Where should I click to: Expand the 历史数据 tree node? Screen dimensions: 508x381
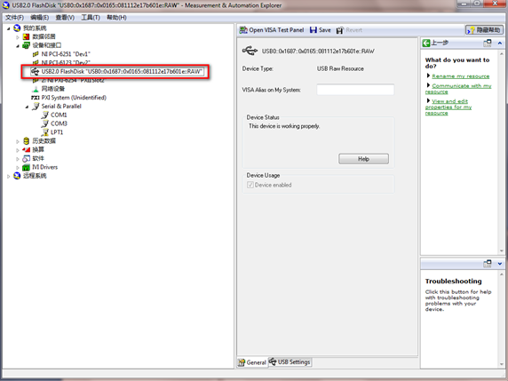click(18, 141)
